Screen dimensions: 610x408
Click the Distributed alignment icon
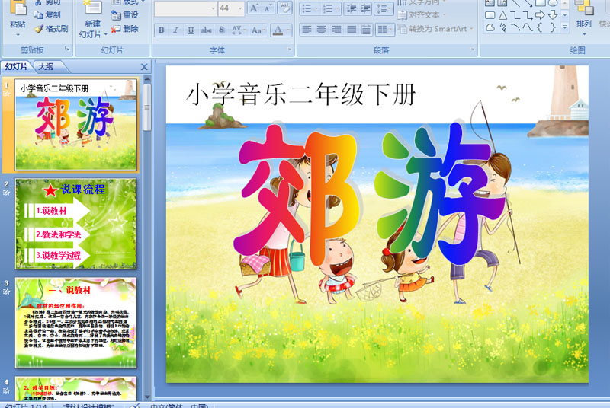pos(366,29)
